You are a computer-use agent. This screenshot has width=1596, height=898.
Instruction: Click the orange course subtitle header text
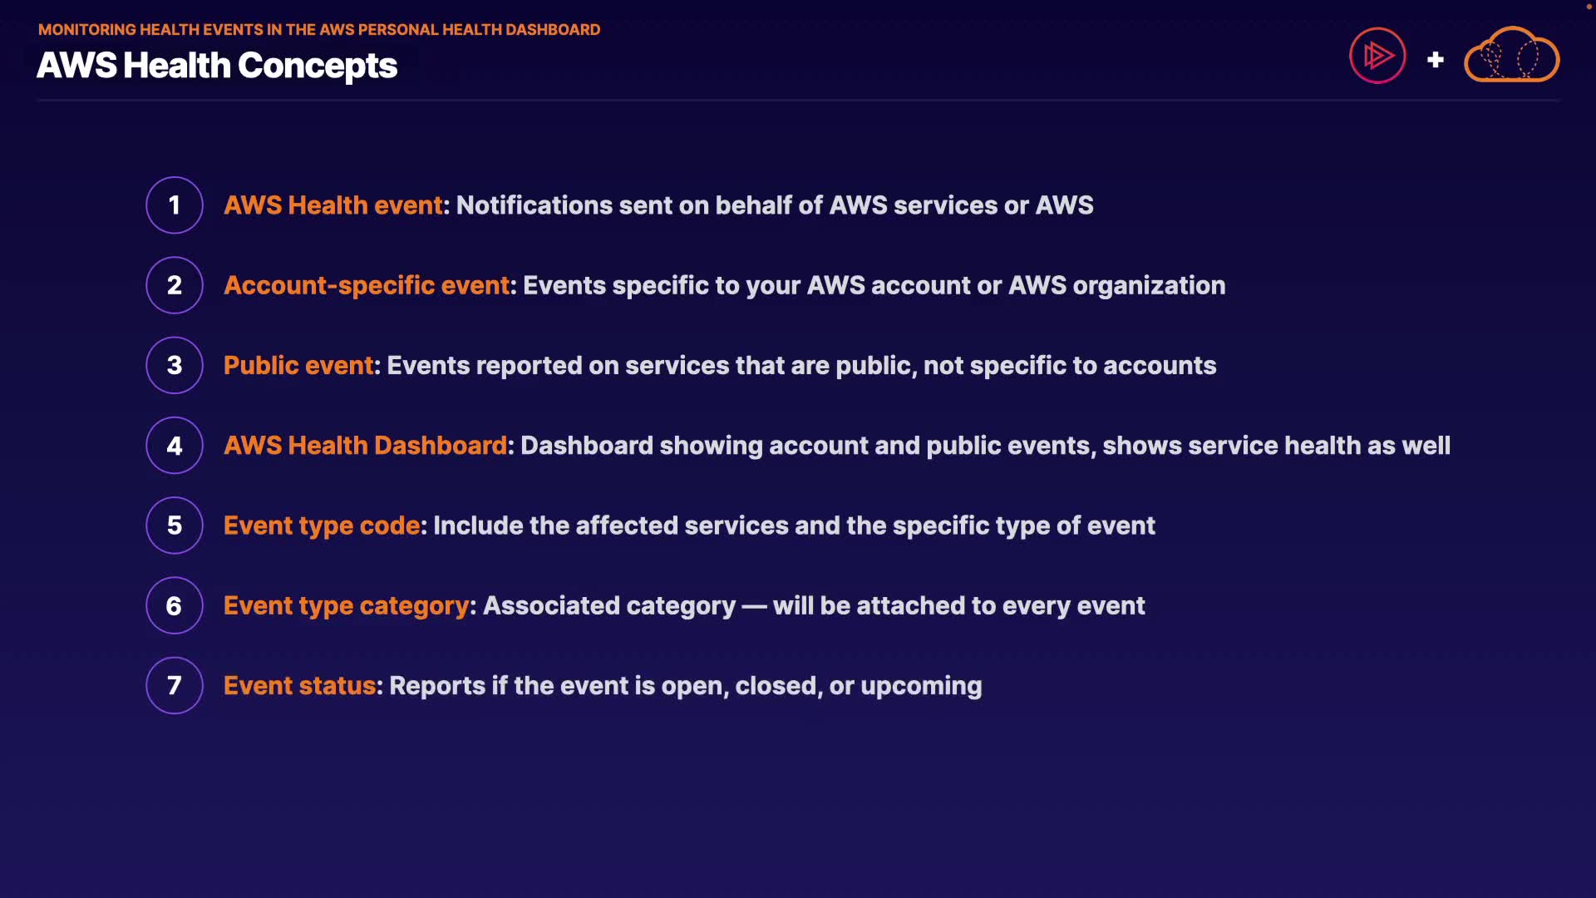click(x=319, y=30)
